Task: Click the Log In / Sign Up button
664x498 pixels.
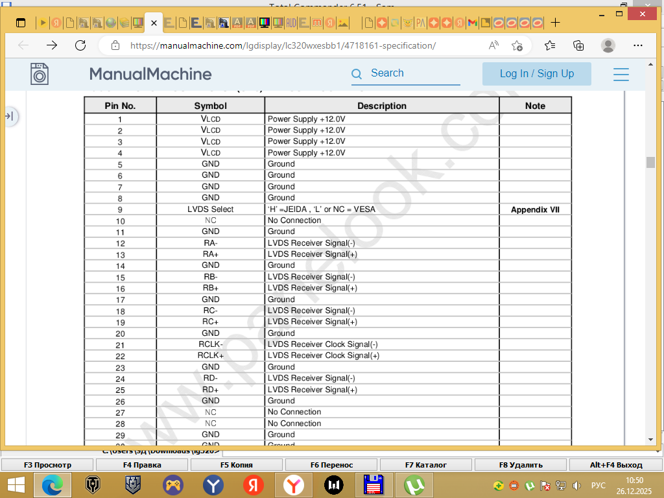Action: 536,74
